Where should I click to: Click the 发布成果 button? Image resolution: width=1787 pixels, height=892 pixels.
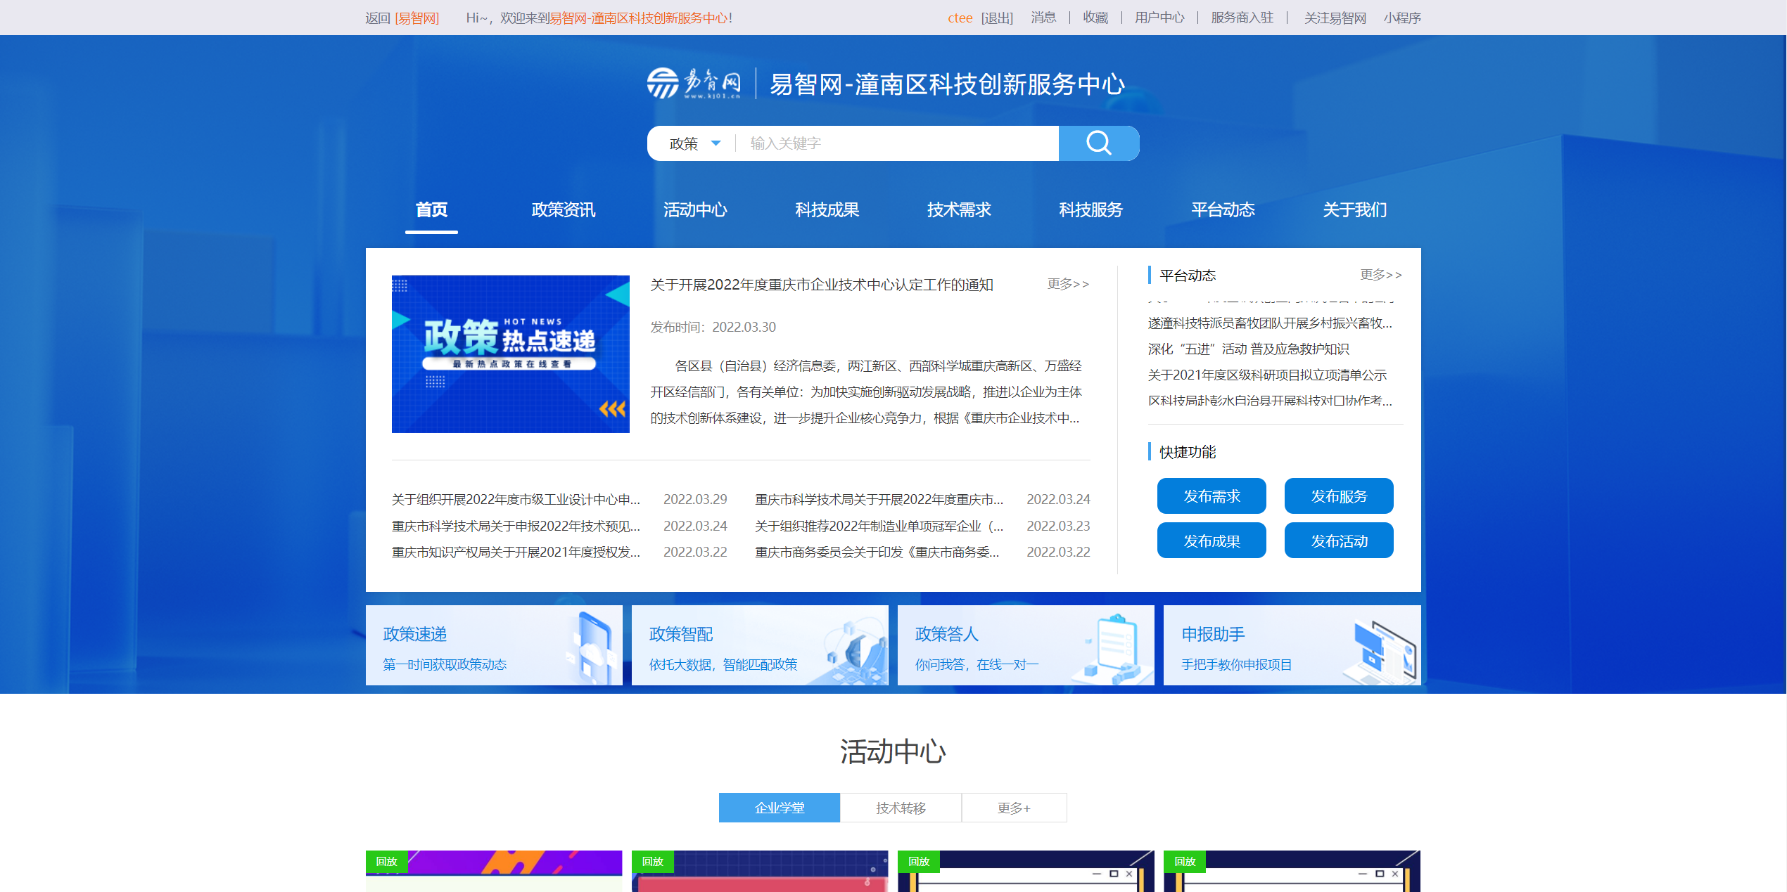1212,541
